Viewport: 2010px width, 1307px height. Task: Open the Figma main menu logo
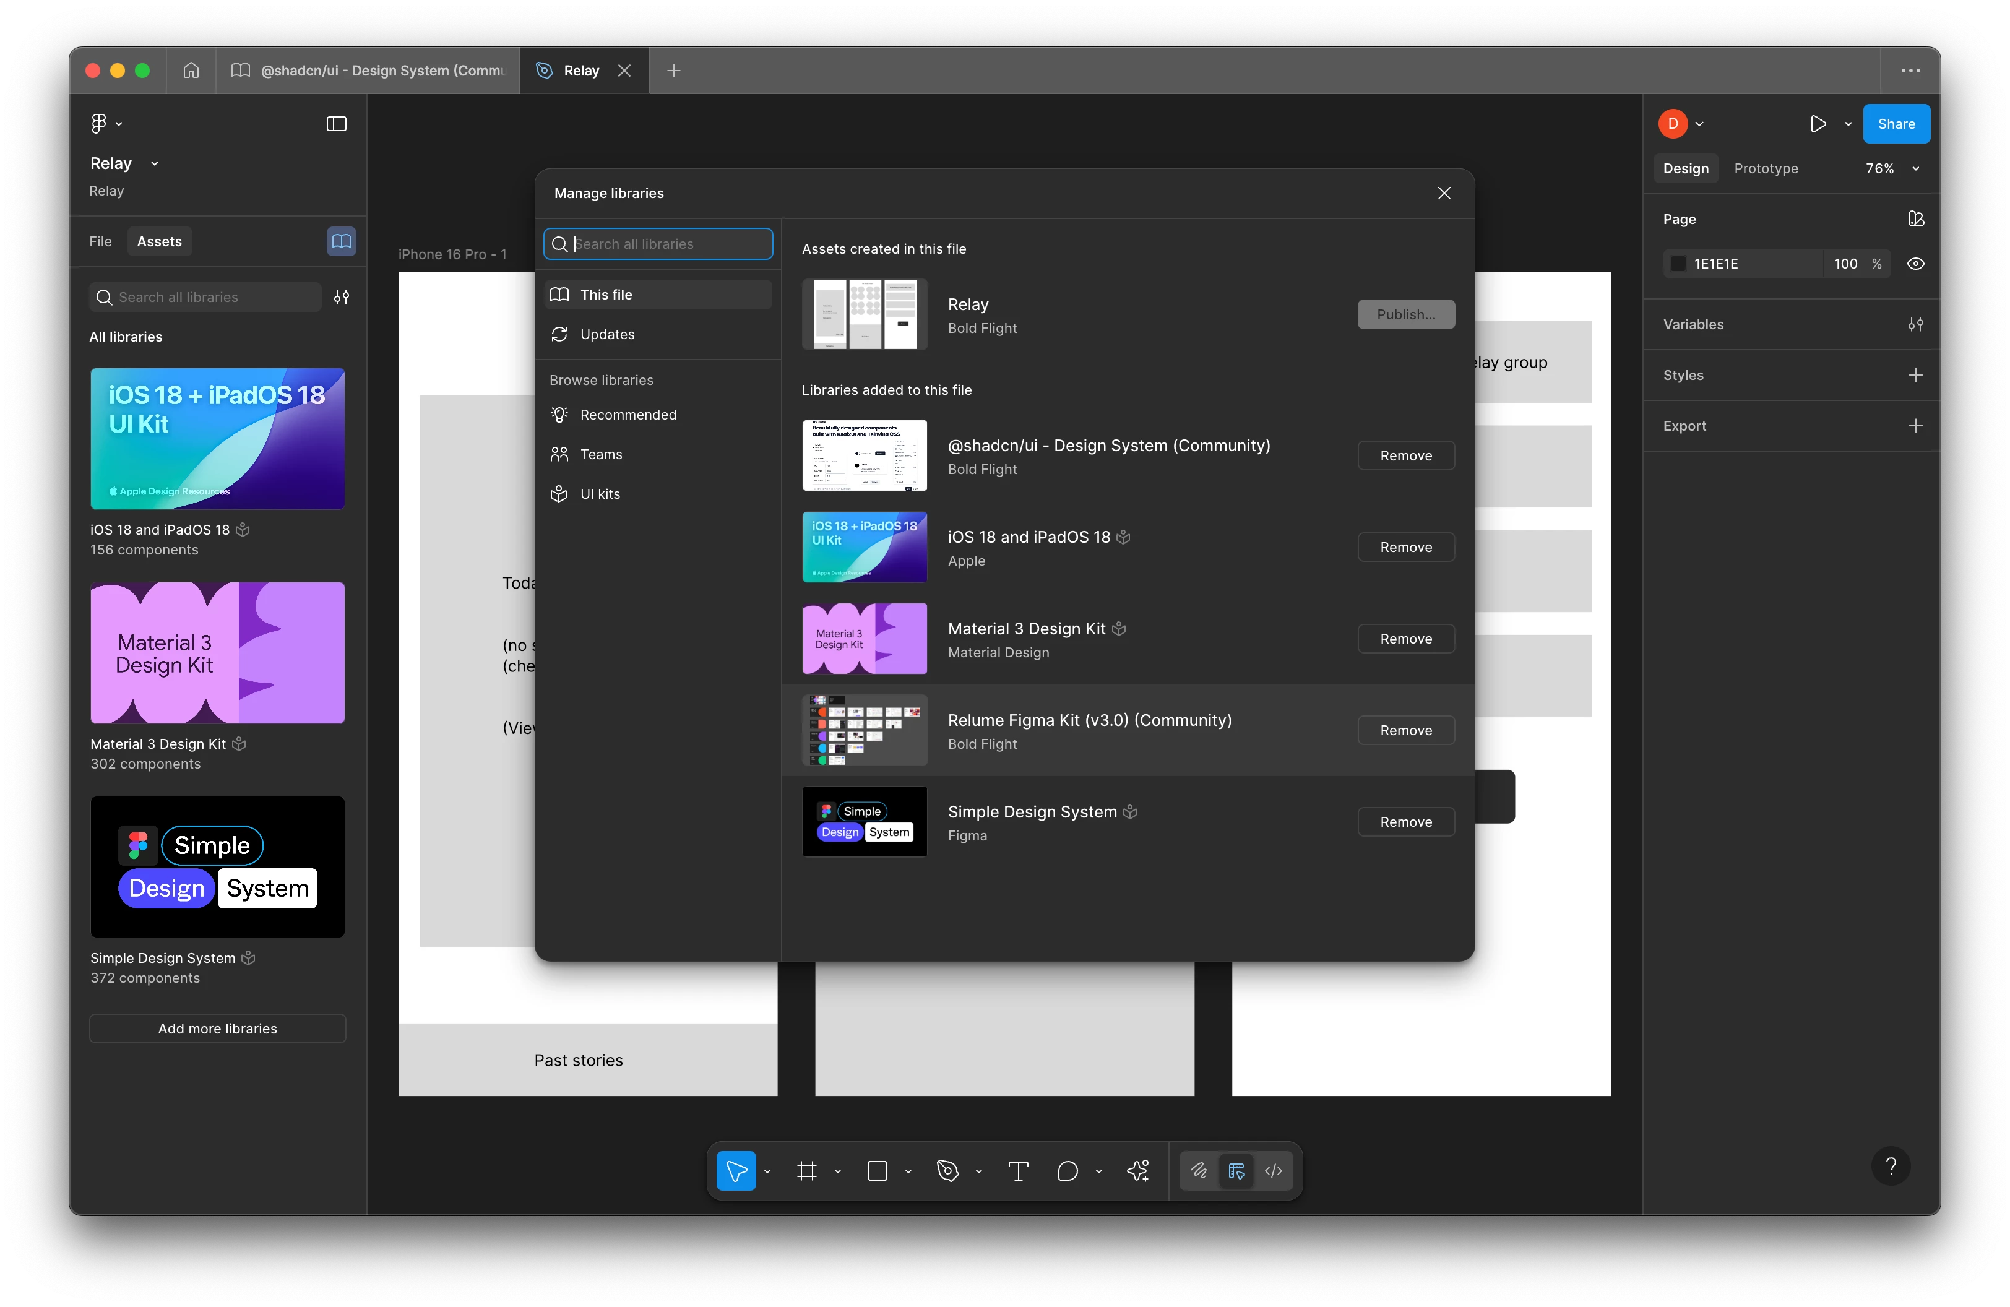(99, 124)
